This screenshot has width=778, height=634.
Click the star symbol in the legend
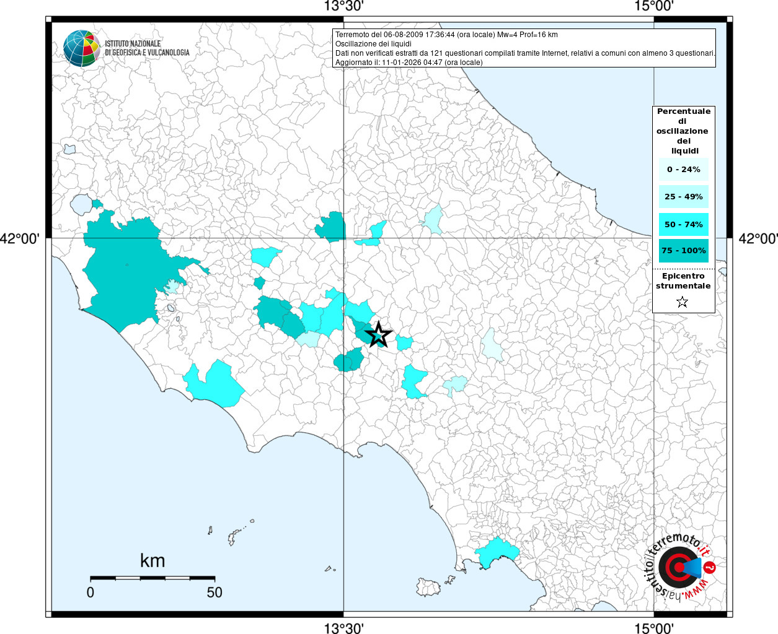683,302
